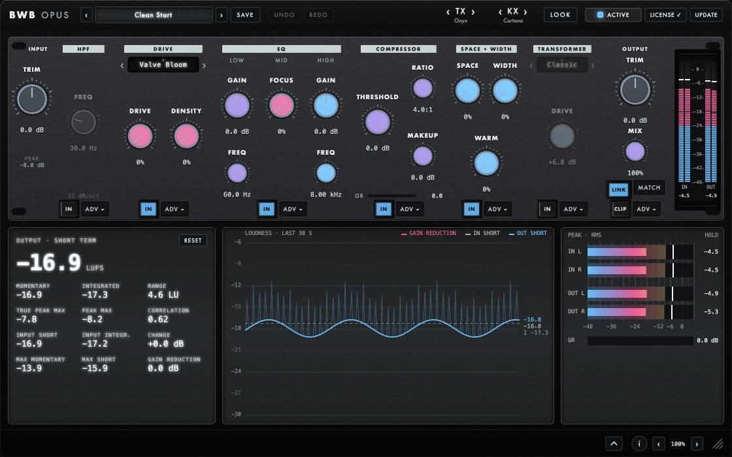
Task: Click the EQ Low Gain knob
Action: 237,105
